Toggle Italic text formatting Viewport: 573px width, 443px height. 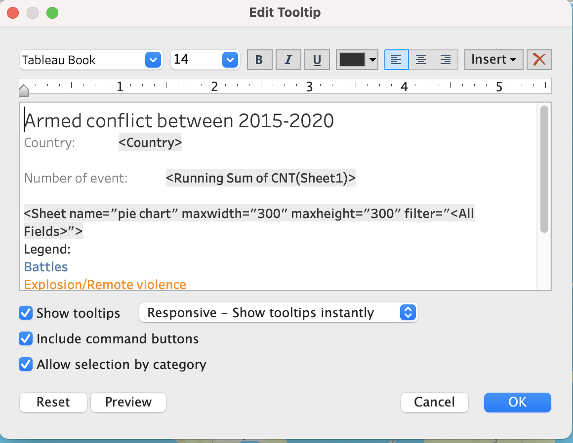click(288, 60)
